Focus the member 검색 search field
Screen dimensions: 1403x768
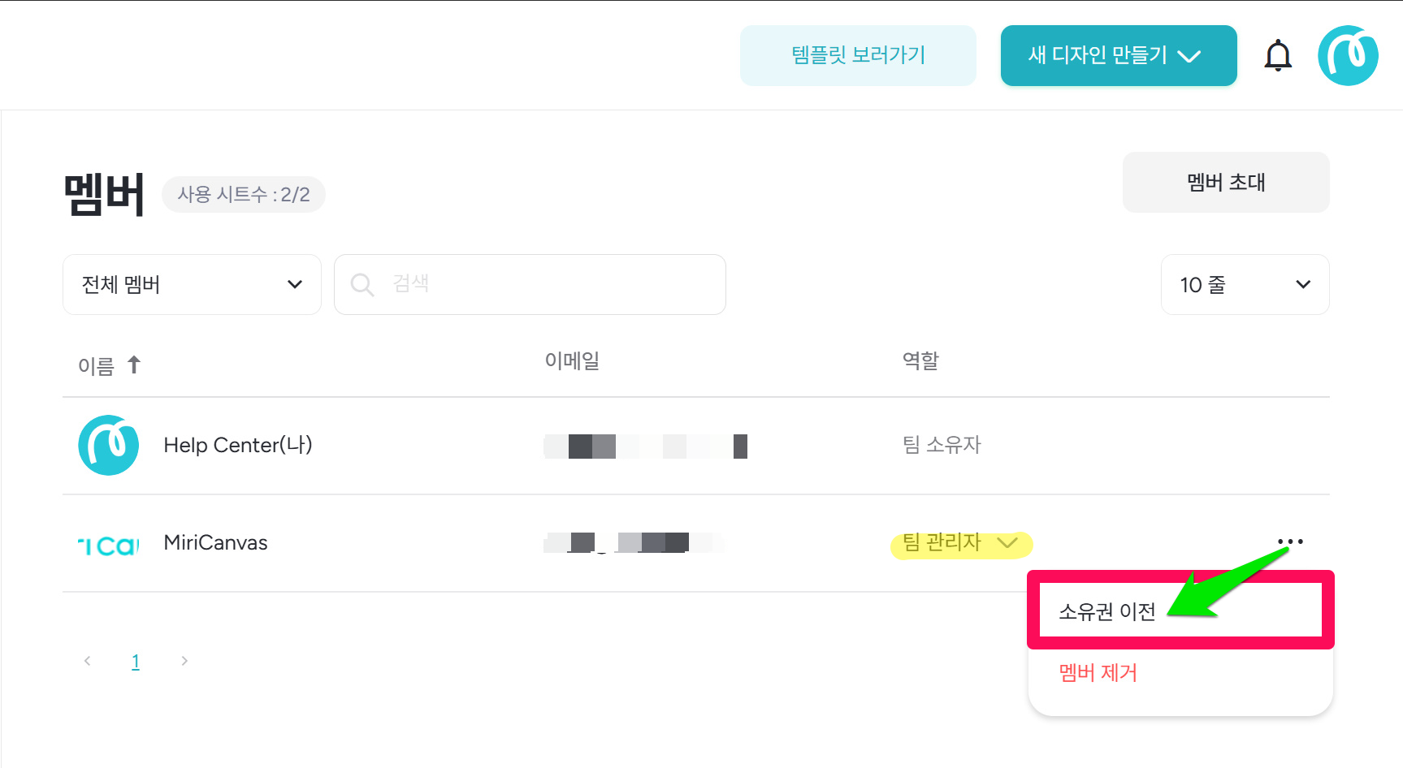[552, 285]
